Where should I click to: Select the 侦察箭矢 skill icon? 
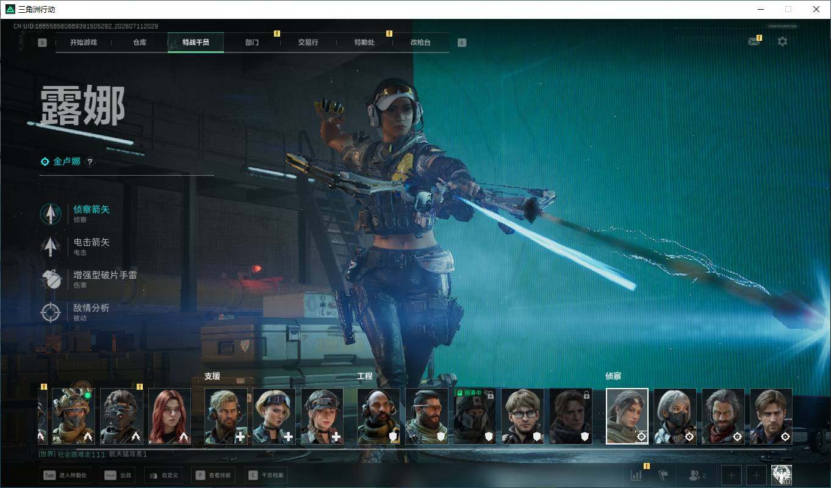pyautogui.click(x=51, y=213)
